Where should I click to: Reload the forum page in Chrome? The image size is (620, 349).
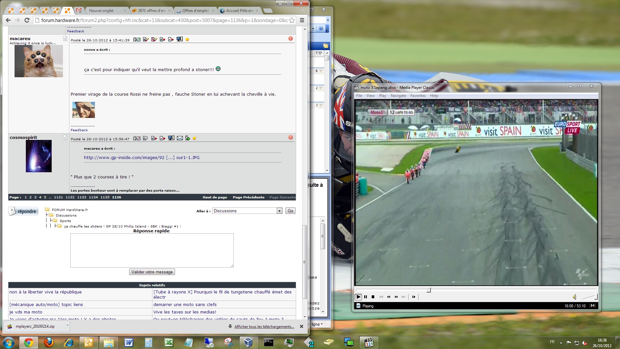[27, 20]
